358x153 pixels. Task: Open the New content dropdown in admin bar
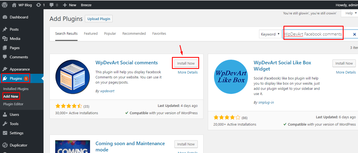[x=69, y=5]
